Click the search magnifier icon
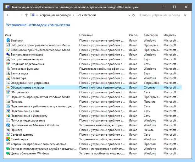The image size is (195, 162). point(185,15)
